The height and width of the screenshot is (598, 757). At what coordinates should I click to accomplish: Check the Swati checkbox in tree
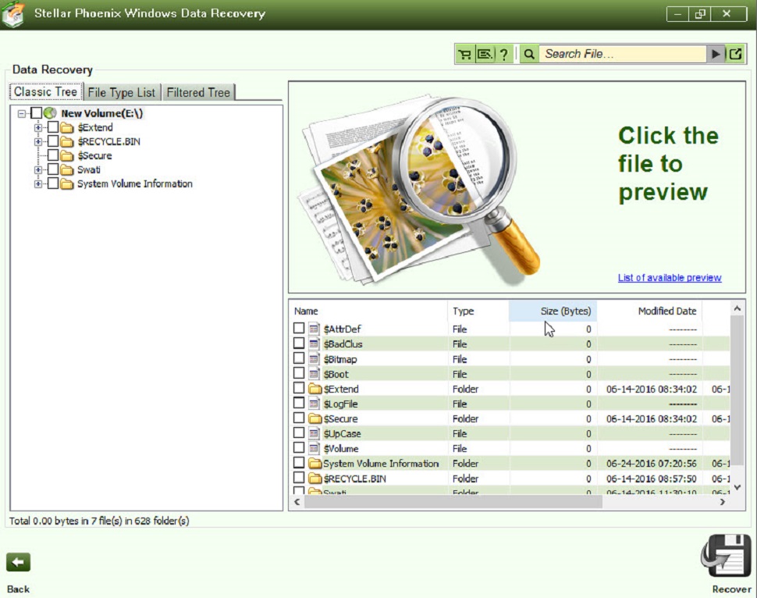(53, 169)
